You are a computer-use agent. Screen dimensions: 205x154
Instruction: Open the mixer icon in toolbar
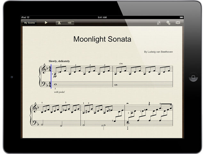(159, 23)
